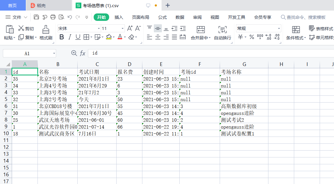Click the 条件格式 button
This screenshot has width=334, height=184.
tap(296, 33)
